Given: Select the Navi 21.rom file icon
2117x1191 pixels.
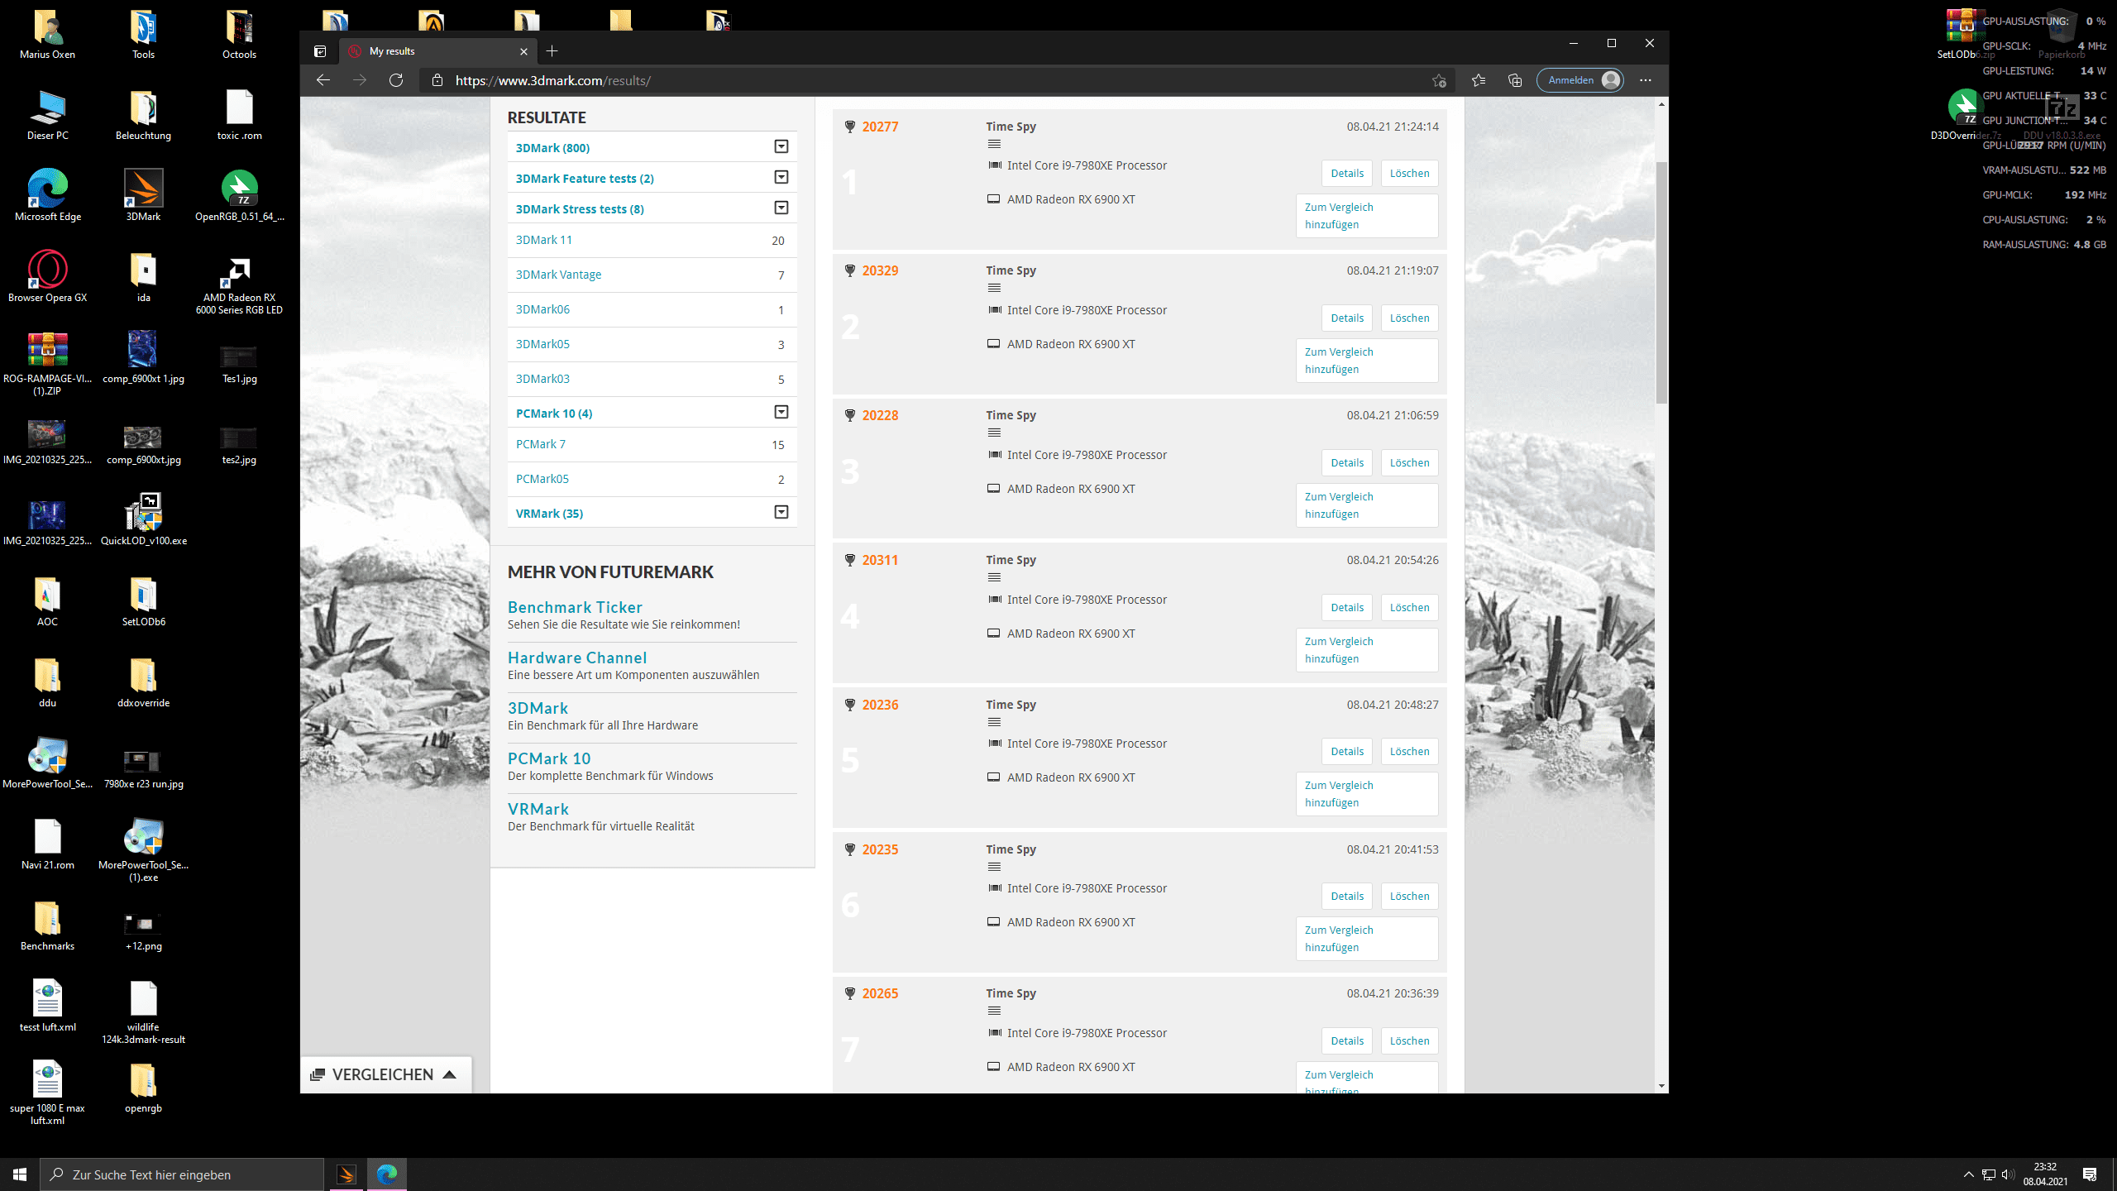Looking at the screenshot, I should point(48,844).
